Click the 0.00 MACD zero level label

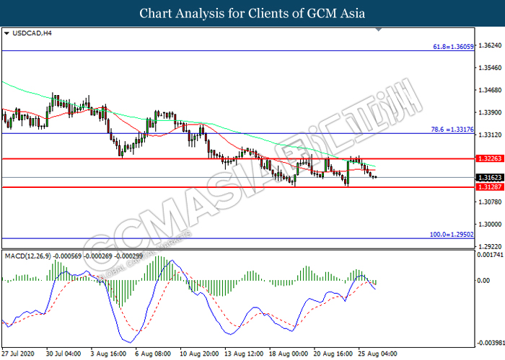tap(483, 281)
